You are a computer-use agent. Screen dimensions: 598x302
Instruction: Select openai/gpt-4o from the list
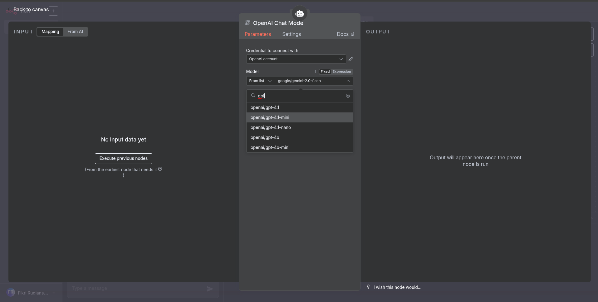pyautogui.click(x=300, y=137)
